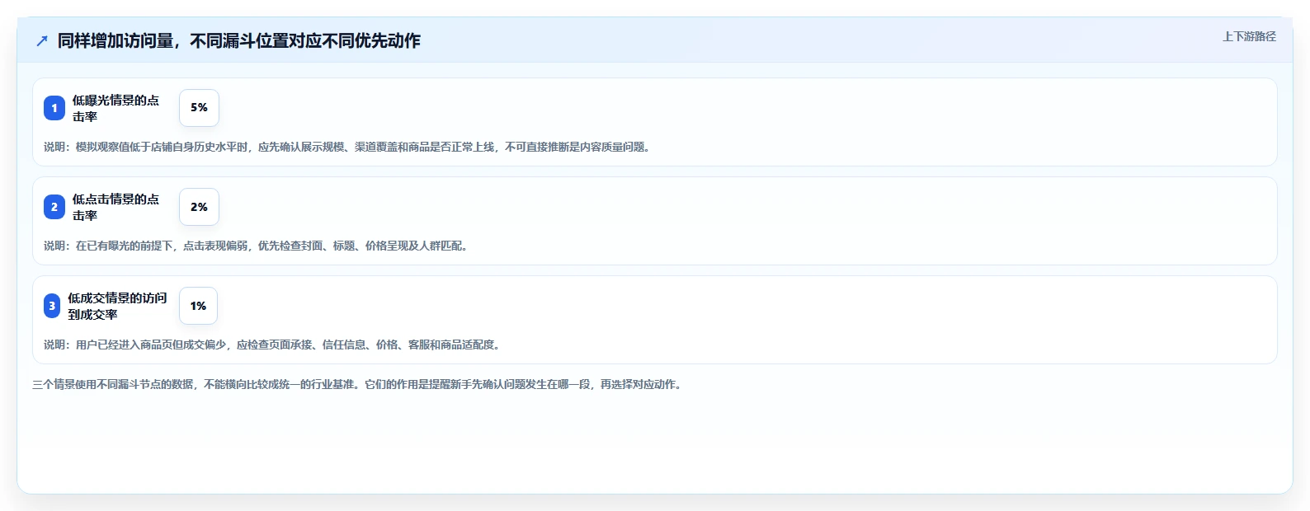Click the footer text starting 三个情景使用不同漏斗节点
Viewport: 1310px width, 511px height.
(358, 384)
